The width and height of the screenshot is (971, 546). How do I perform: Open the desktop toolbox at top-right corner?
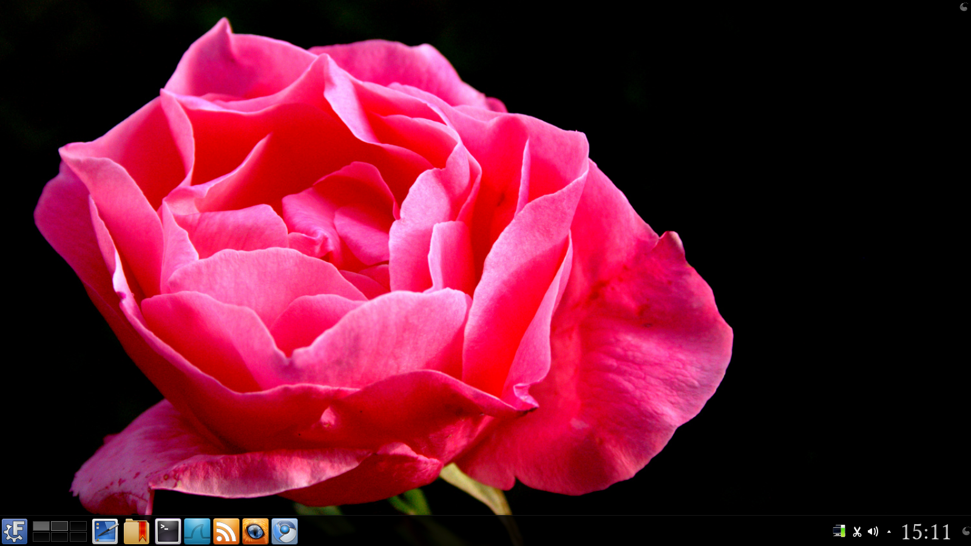[x=963, y=7]
